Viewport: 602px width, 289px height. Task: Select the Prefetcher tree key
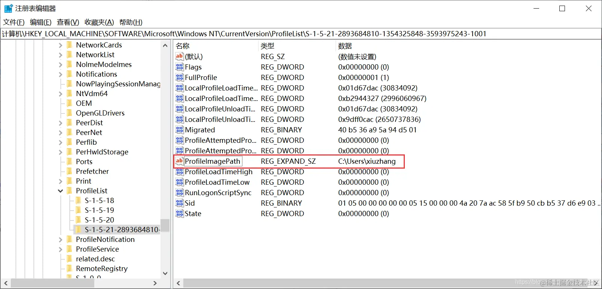tap(92, 171)
